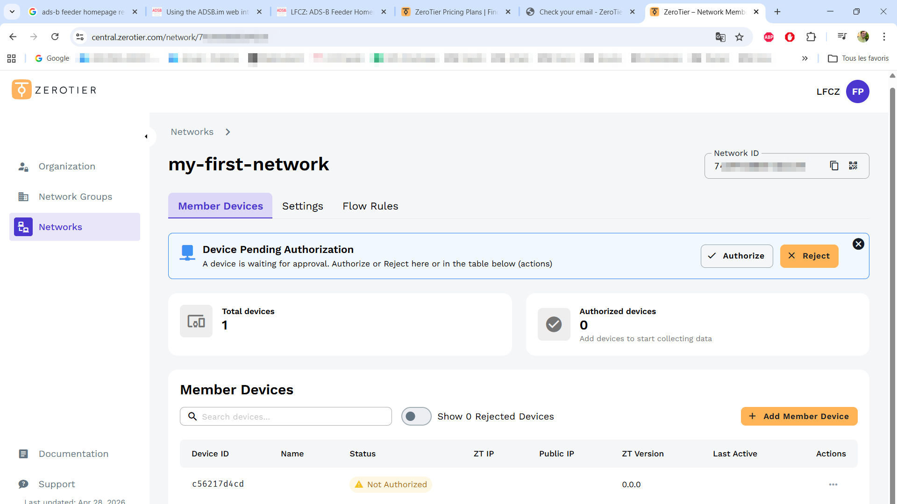The width and height of the screenshot is (897, 504).
Task: Authorize the pending device
Action: coord(737,256)
